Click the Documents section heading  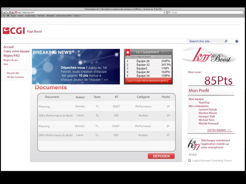51,87
